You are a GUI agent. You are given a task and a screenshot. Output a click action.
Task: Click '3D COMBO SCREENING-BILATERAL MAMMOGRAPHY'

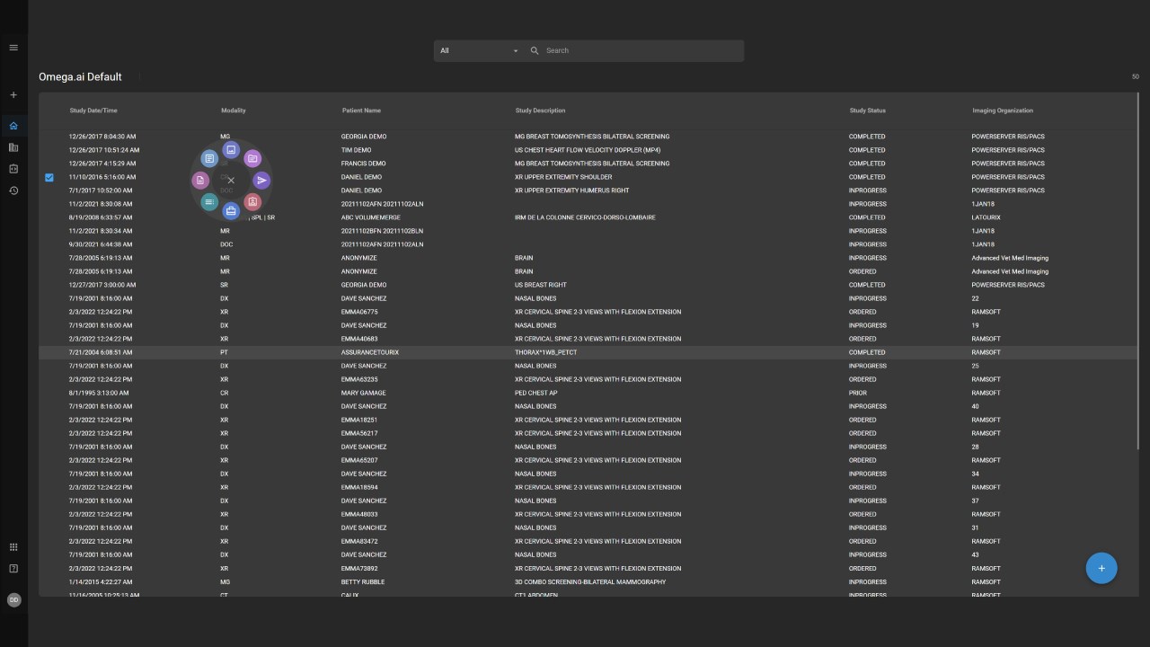[x=590, y=582]
